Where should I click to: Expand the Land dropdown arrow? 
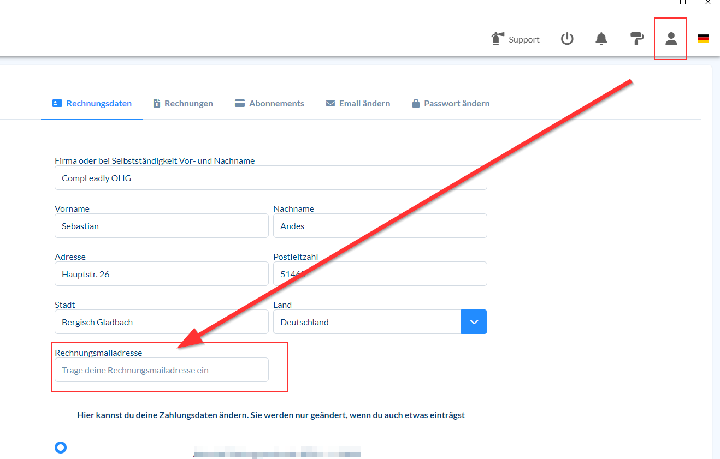point(474,322)
